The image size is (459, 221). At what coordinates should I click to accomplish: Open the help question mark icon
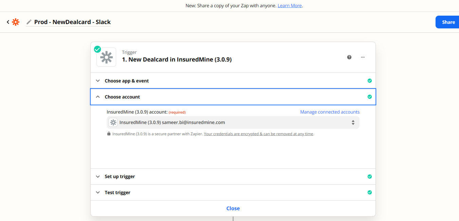click(349, 57)
